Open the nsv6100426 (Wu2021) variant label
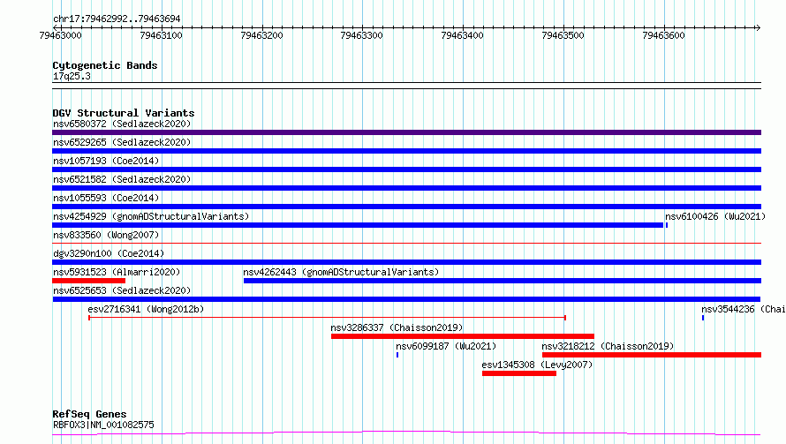 click(x=715, y=216)
